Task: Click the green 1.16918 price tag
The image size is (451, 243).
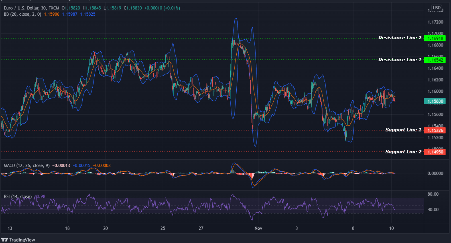Action: click(x=435, y=38)
